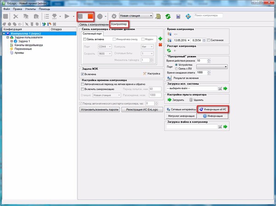Open the 'Файл' menu
The width and height of the screenshot is (276, 206).
pos(7,9)
